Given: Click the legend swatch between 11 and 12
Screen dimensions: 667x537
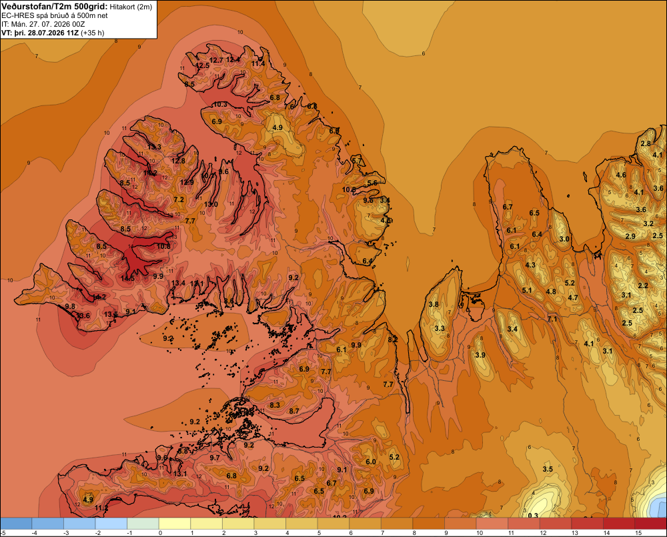Looking at the screenshot, I should [524, 524].
